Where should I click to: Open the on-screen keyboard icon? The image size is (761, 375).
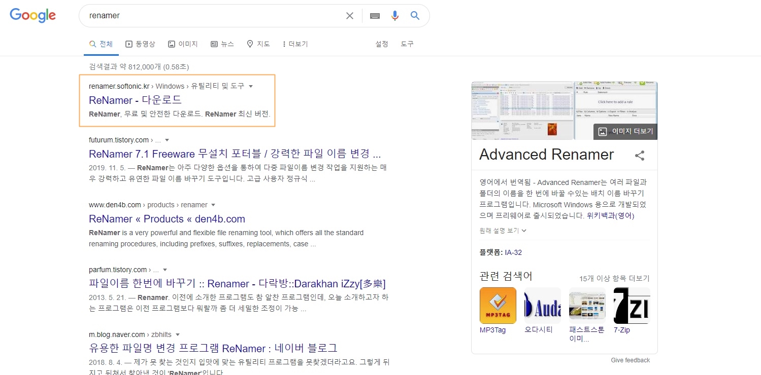coord(375,16)
